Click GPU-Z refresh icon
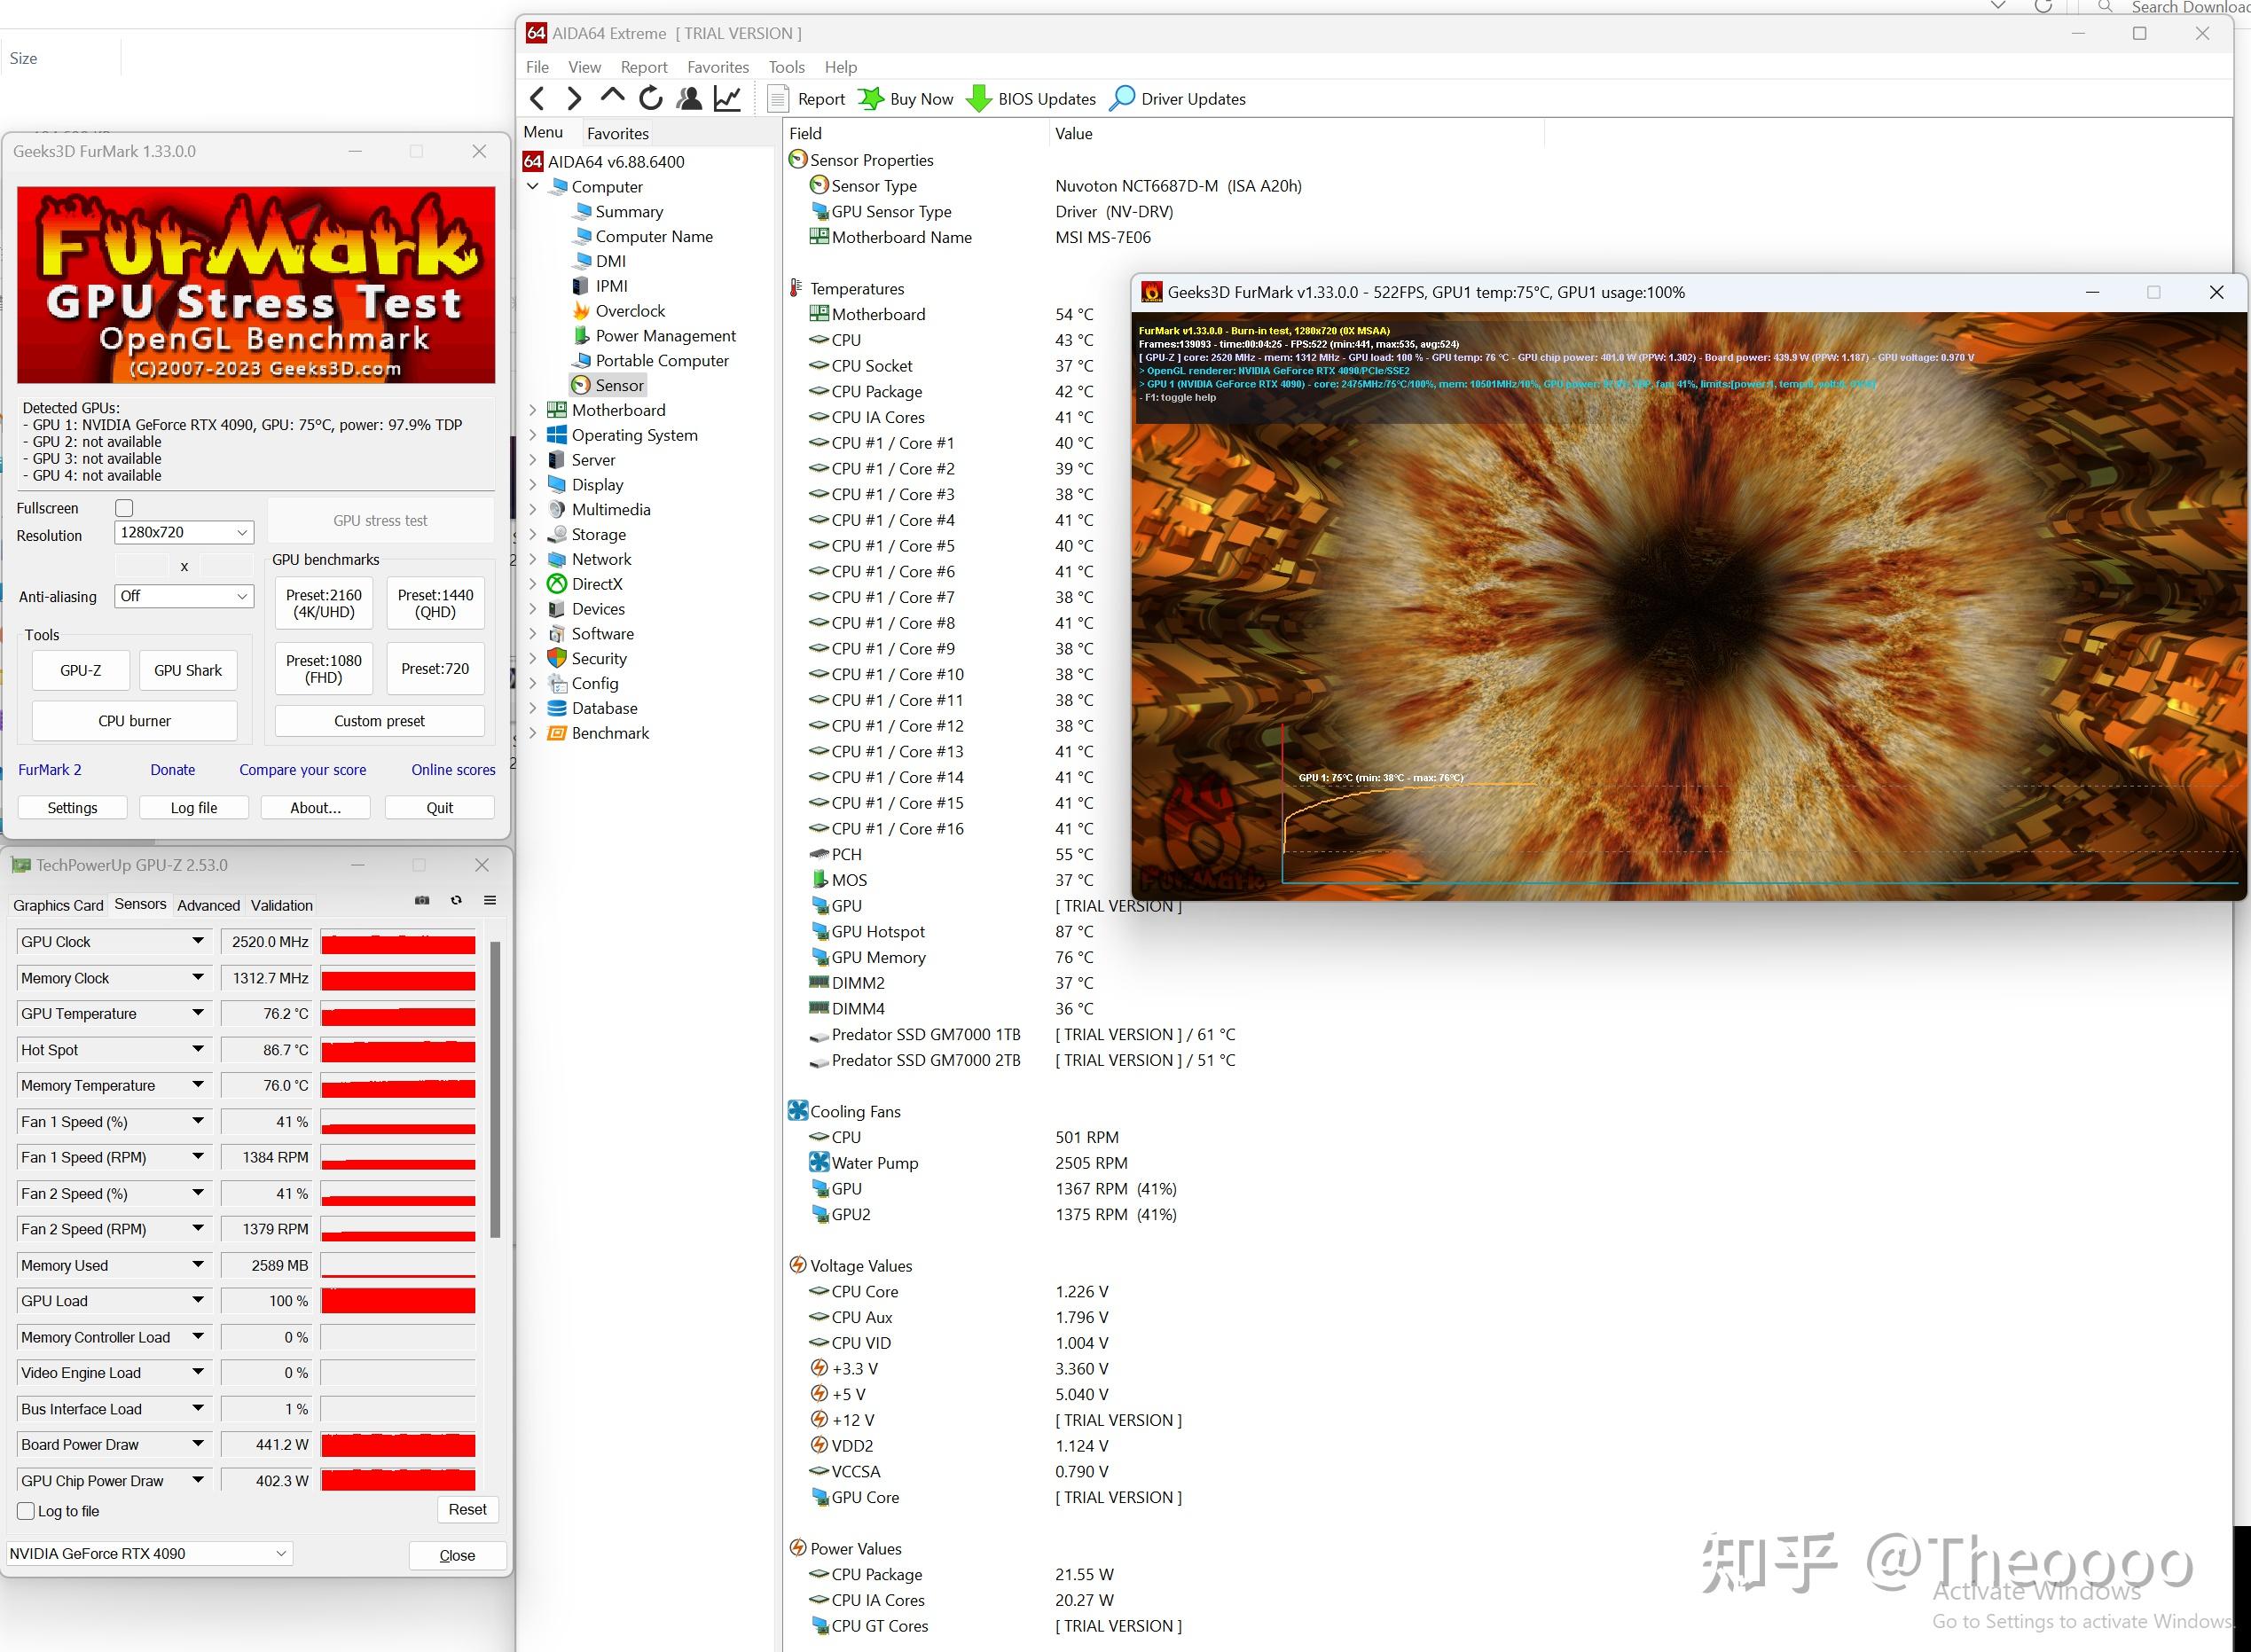 (456, 901)
